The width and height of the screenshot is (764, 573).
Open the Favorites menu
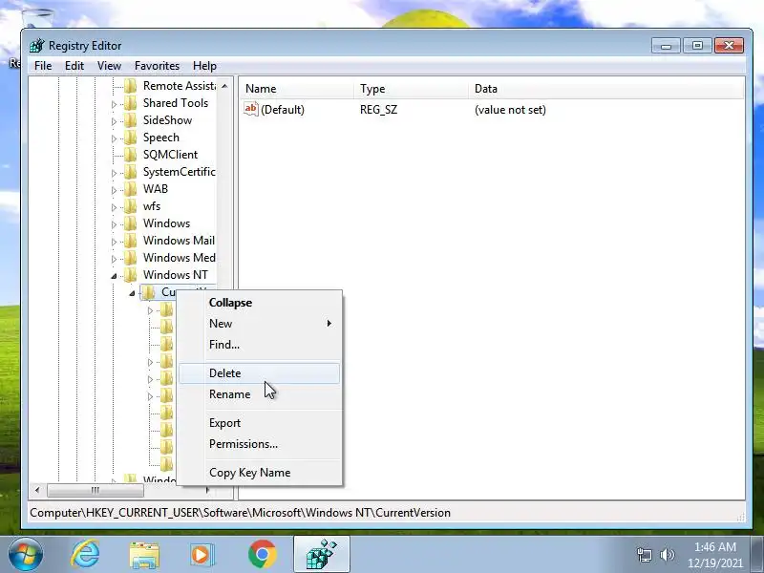[157, 66]
